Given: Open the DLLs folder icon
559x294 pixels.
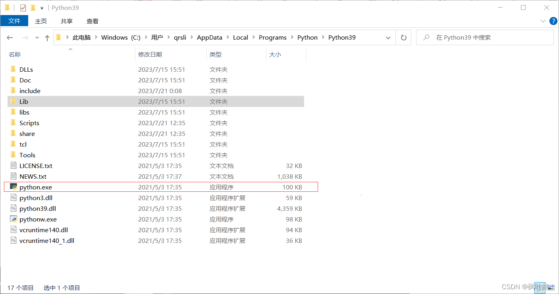Looking at the screenshot, I should 13,69.
